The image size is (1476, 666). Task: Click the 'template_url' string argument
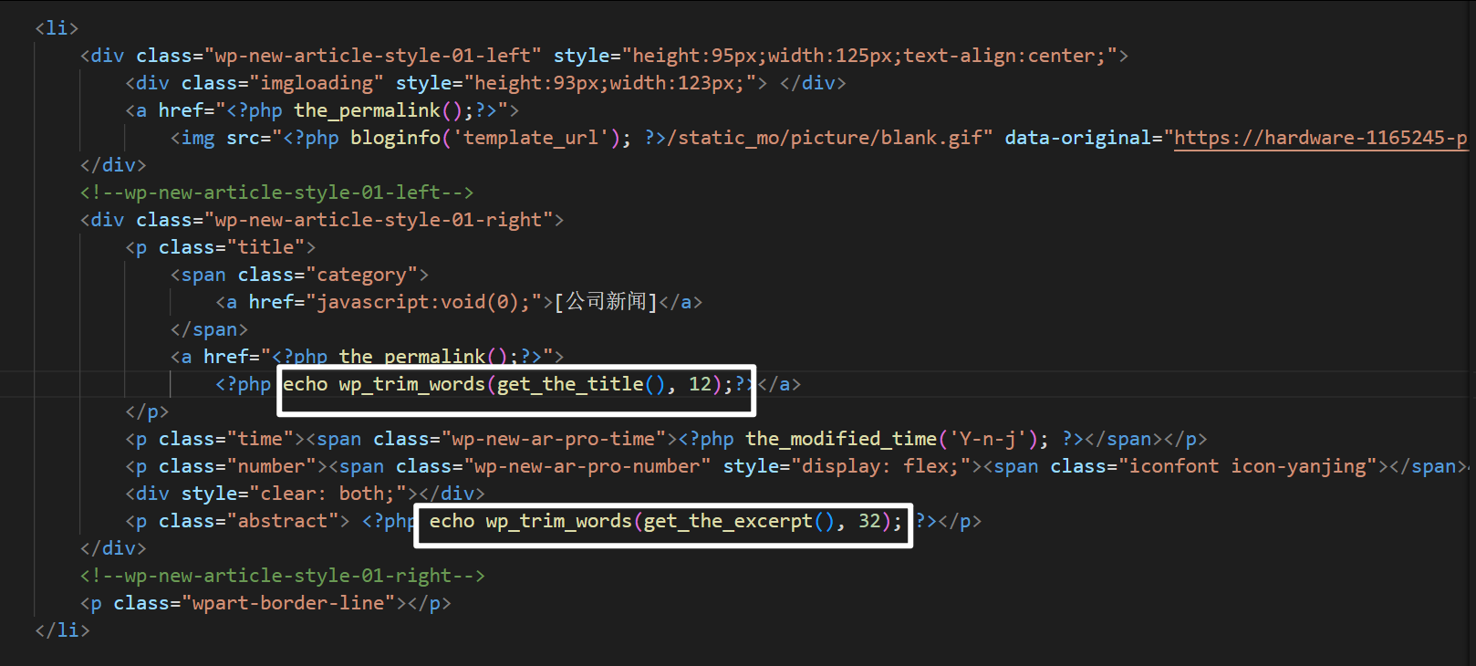tap(532, 138)
